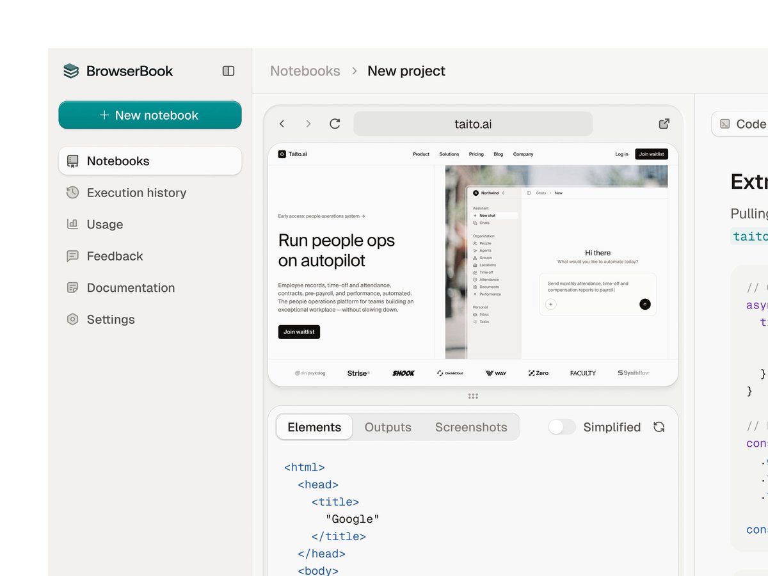Open the page in external window icon

coord(664,124)
